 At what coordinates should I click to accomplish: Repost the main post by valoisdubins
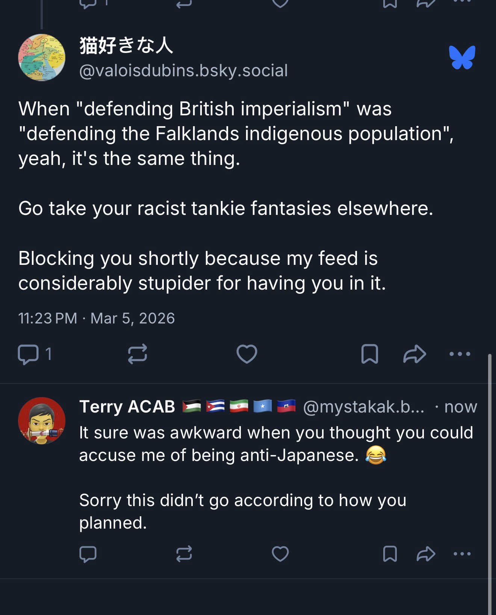point(137,354)
